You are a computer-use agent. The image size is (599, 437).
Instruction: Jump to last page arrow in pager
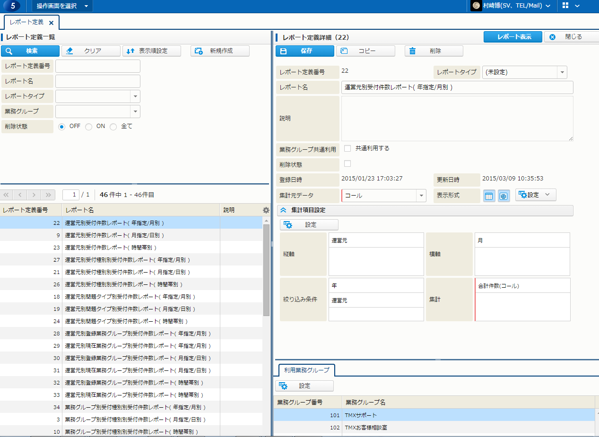[48, 195]
